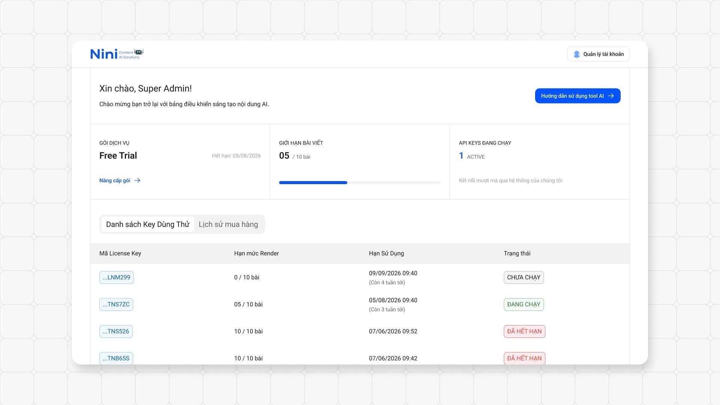This screenshot has width=720, height=405.
Task: Click (Còn 3 tuần tới) note
Action: (387, 310)
